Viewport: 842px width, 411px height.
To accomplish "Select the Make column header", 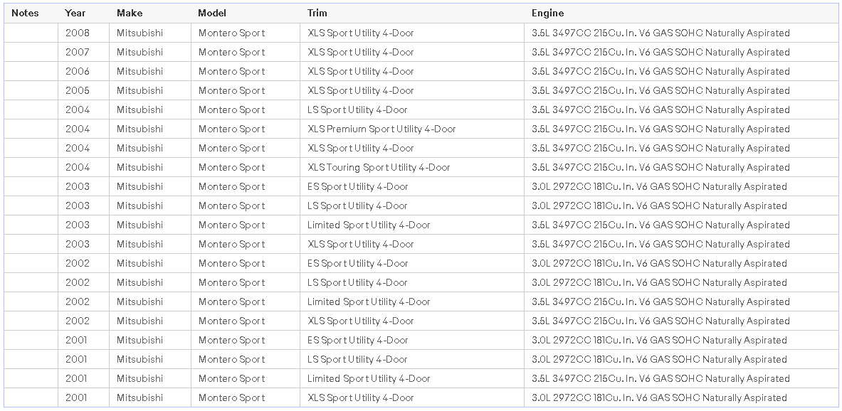I will coord(130,13).
